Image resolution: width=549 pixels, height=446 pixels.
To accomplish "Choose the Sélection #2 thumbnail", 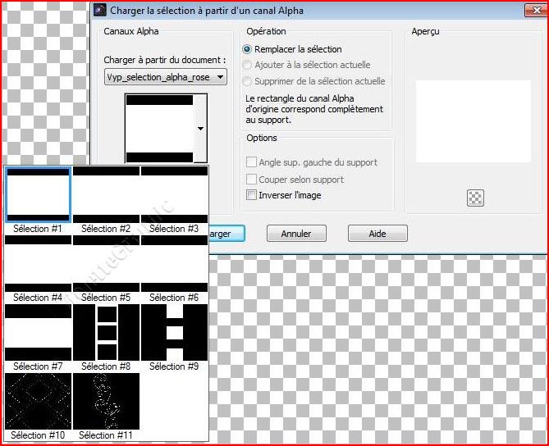I will tap(106, 194).
